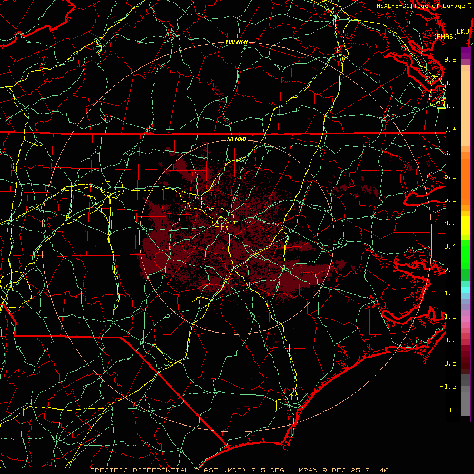Click the 5.8 value on color scale
The width and height of the screenshot is (474, 474).
(450, 176)
